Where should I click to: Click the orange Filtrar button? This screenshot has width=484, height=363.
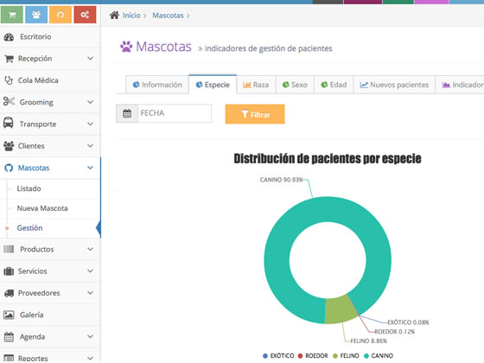[255, 114]
